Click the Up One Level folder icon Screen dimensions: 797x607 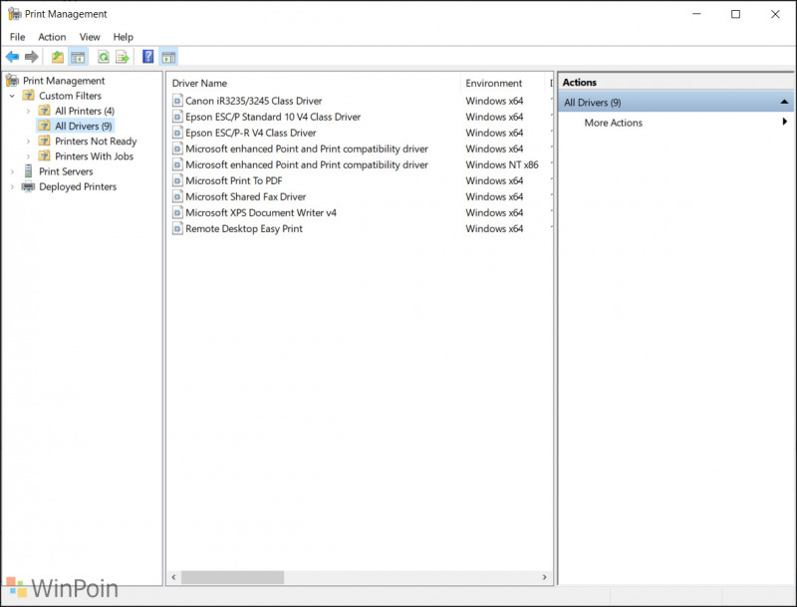pyautogui.click(x=58, y=57)
